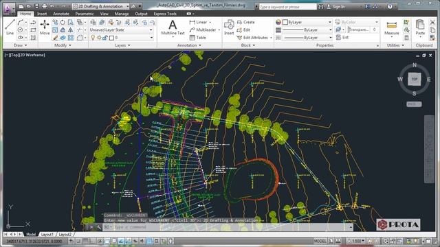Click the keyword search field
Viewport: 440px width, 247px height.
coord(287,6)
